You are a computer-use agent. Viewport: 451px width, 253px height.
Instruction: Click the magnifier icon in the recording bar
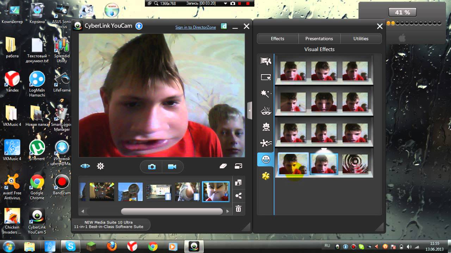coord(156,3)
